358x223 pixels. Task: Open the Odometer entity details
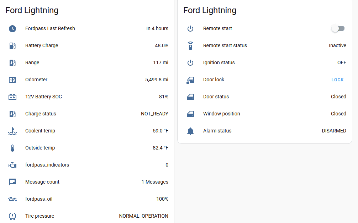(x=36, y=80)
